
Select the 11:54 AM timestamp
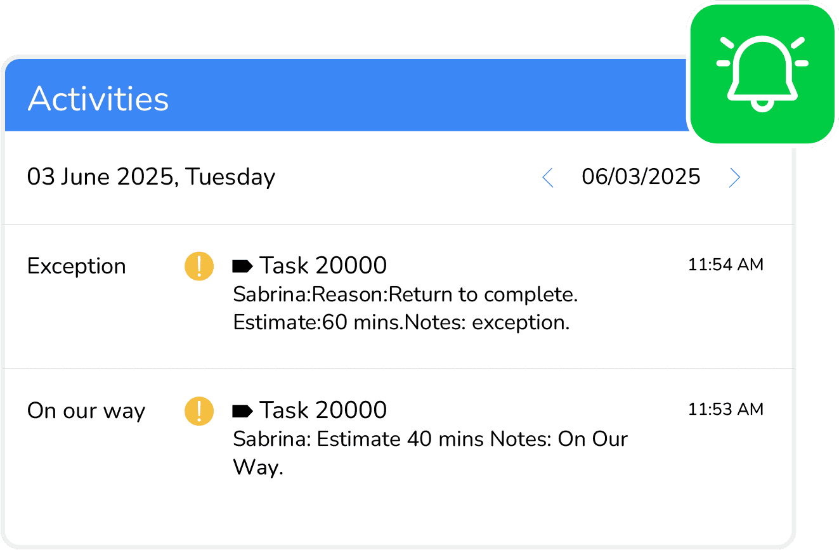tap(725, 264)
